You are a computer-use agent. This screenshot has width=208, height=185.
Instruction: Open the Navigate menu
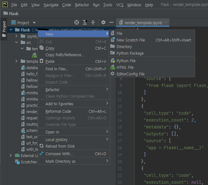(51, 5)
